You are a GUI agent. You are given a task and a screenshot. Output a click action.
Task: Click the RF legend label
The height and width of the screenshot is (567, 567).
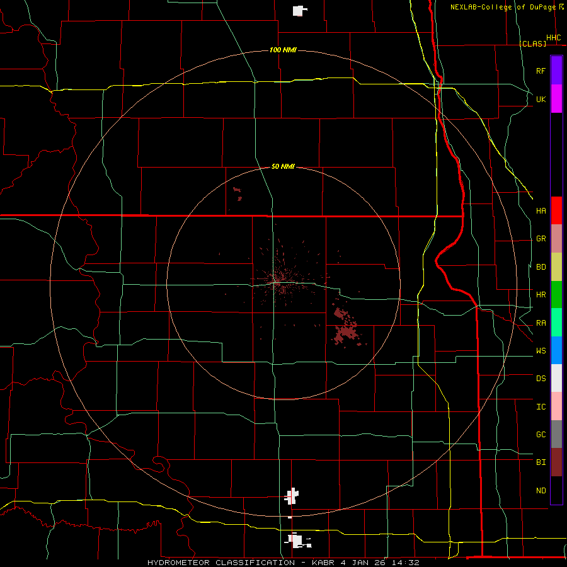[541, 71]
